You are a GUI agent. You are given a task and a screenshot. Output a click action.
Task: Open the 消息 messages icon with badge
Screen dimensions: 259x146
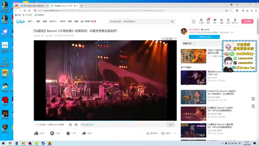[x=208, y=21]
